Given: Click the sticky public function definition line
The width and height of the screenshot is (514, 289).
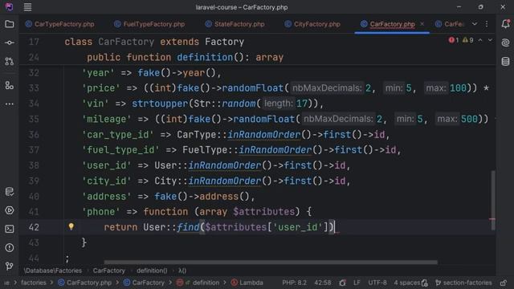Looking at the screenshot, I should [x=185, y=57].
